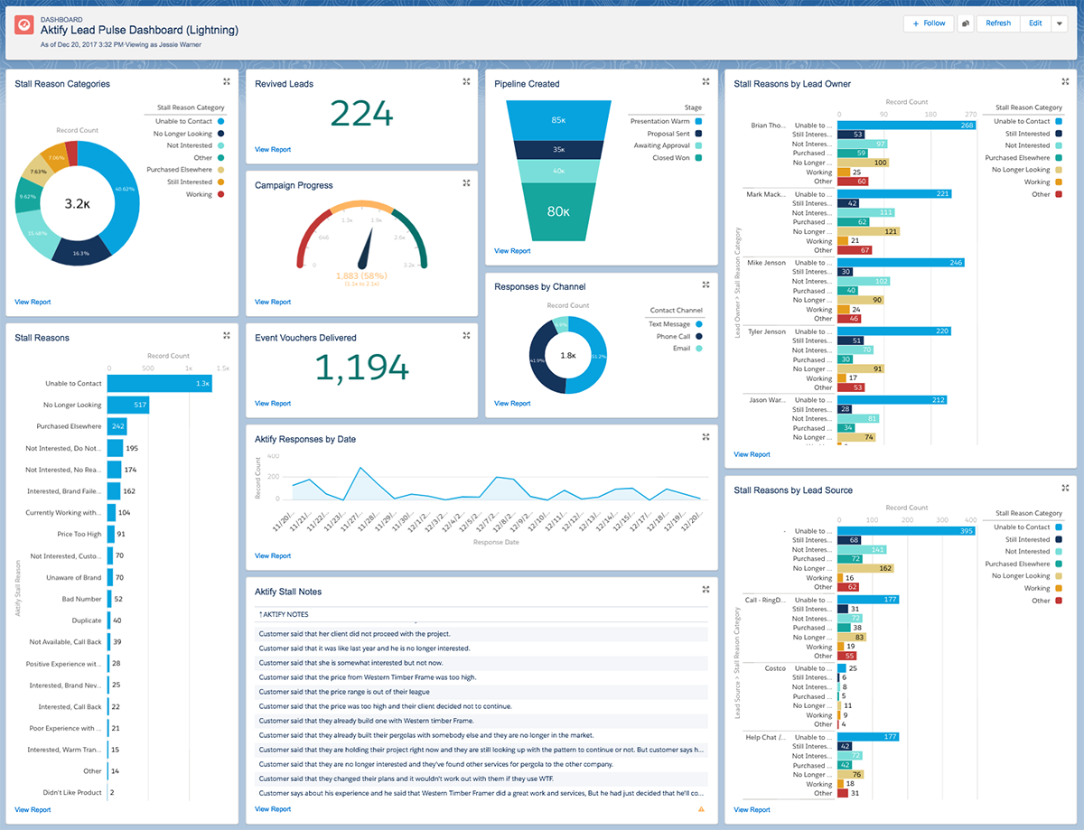Click Phone Call swatch in Responses by Channel legend
Screen dimensions: 1084x830
[698, 336]
